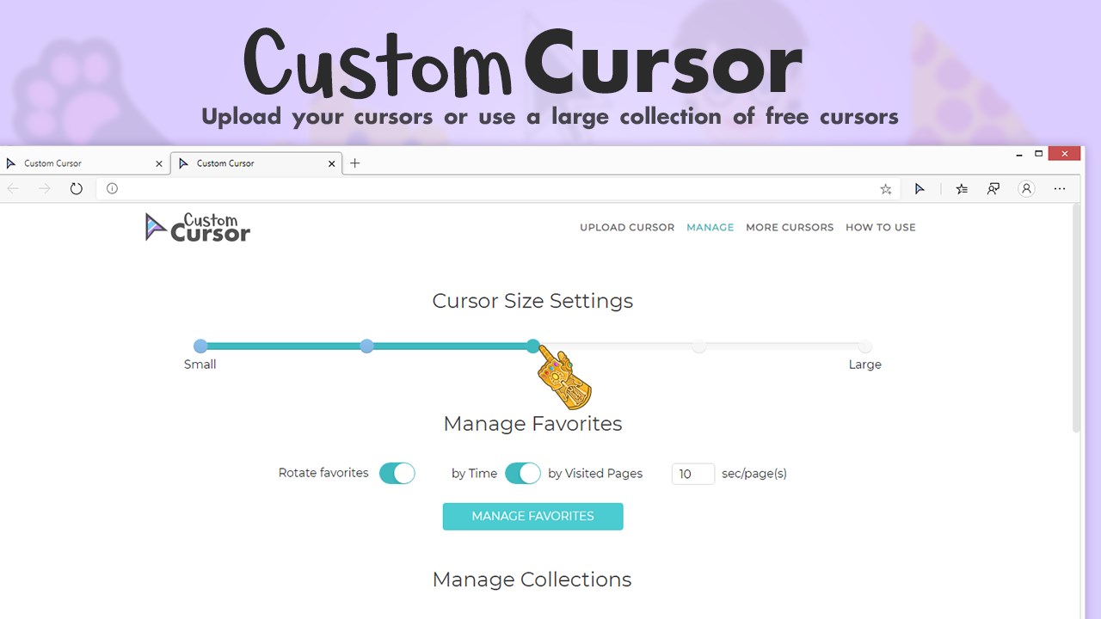1101x619 pixels.
Task: Close the browser window with red X
Action: (x=1065, y=155)
